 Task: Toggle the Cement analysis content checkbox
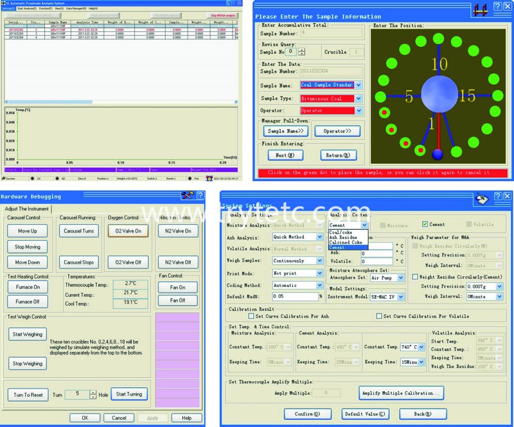point(425,224)
